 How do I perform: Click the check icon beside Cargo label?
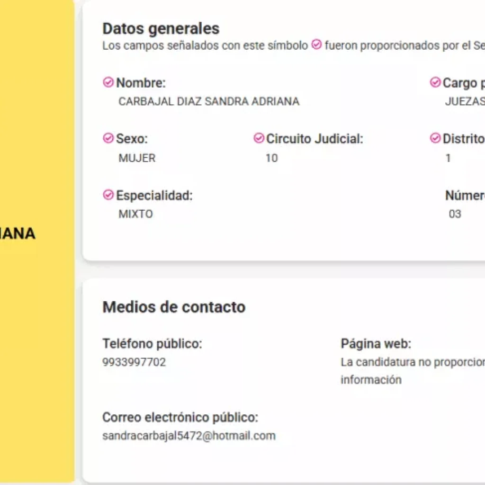point(435,82)
